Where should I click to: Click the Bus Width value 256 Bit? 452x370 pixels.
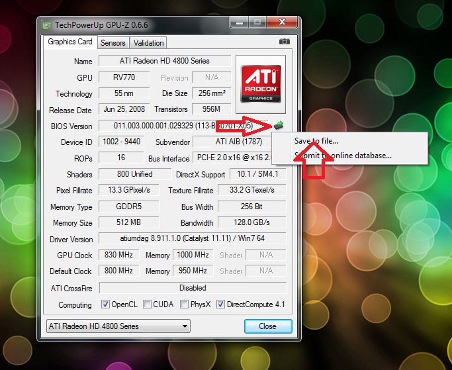[252, 207]
